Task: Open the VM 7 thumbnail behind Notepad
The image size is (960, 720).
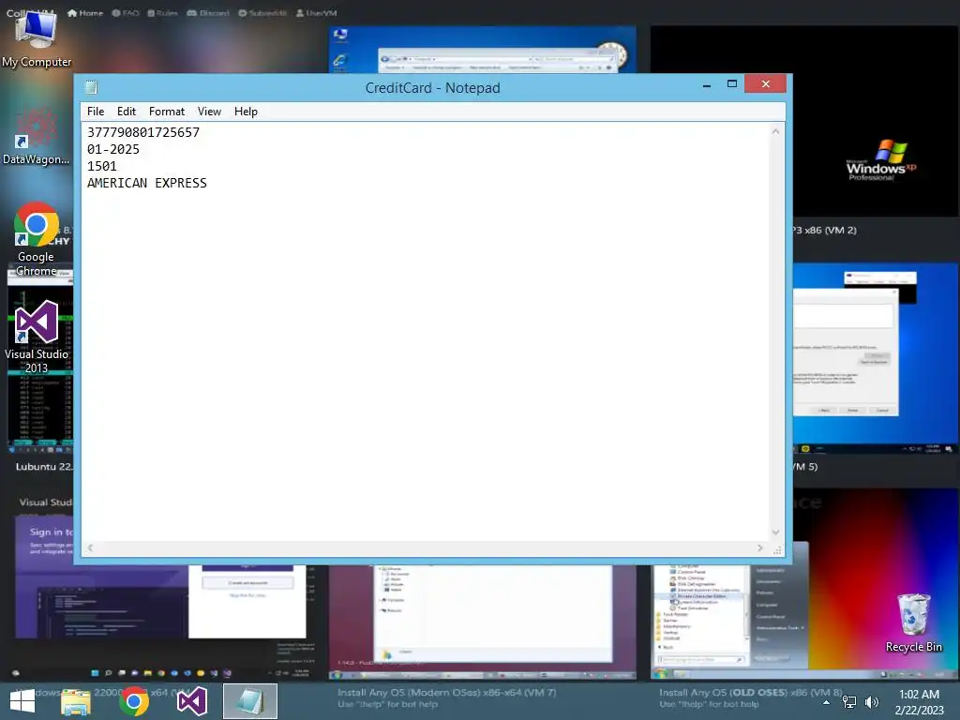Action: 482,622
